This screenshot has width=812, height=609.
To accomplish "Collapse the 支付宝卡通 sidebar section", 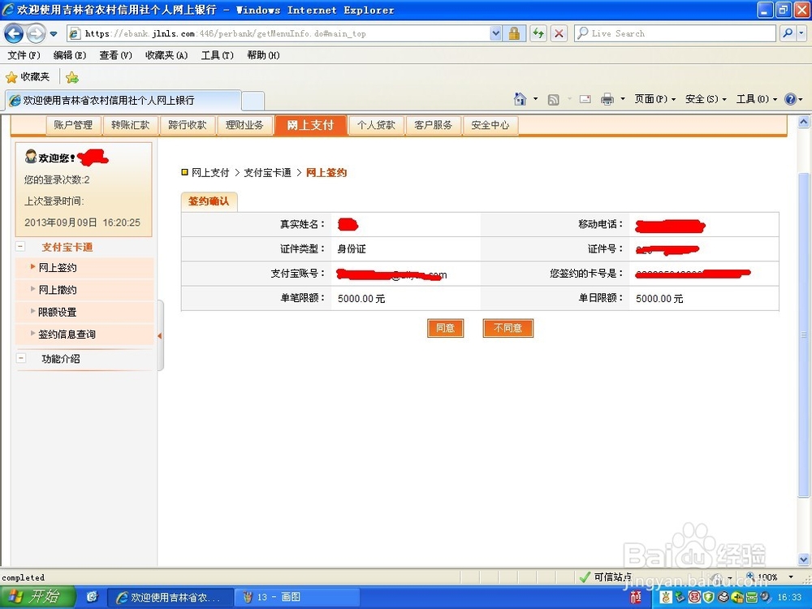I will point(21,247).
